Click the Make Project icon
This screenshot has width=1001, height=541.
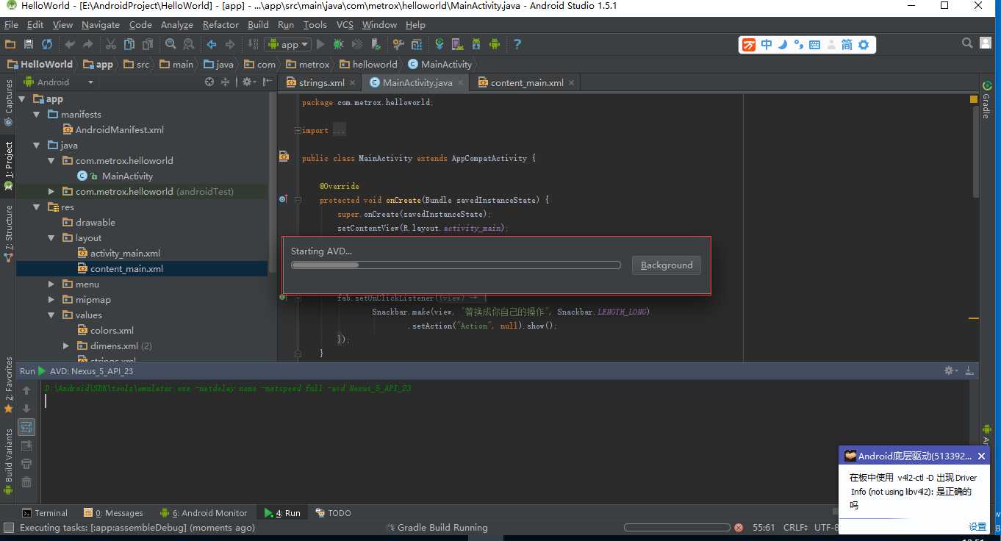pos(253,44)
